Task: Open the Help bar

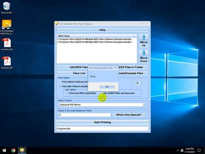Action: [102, 30]
